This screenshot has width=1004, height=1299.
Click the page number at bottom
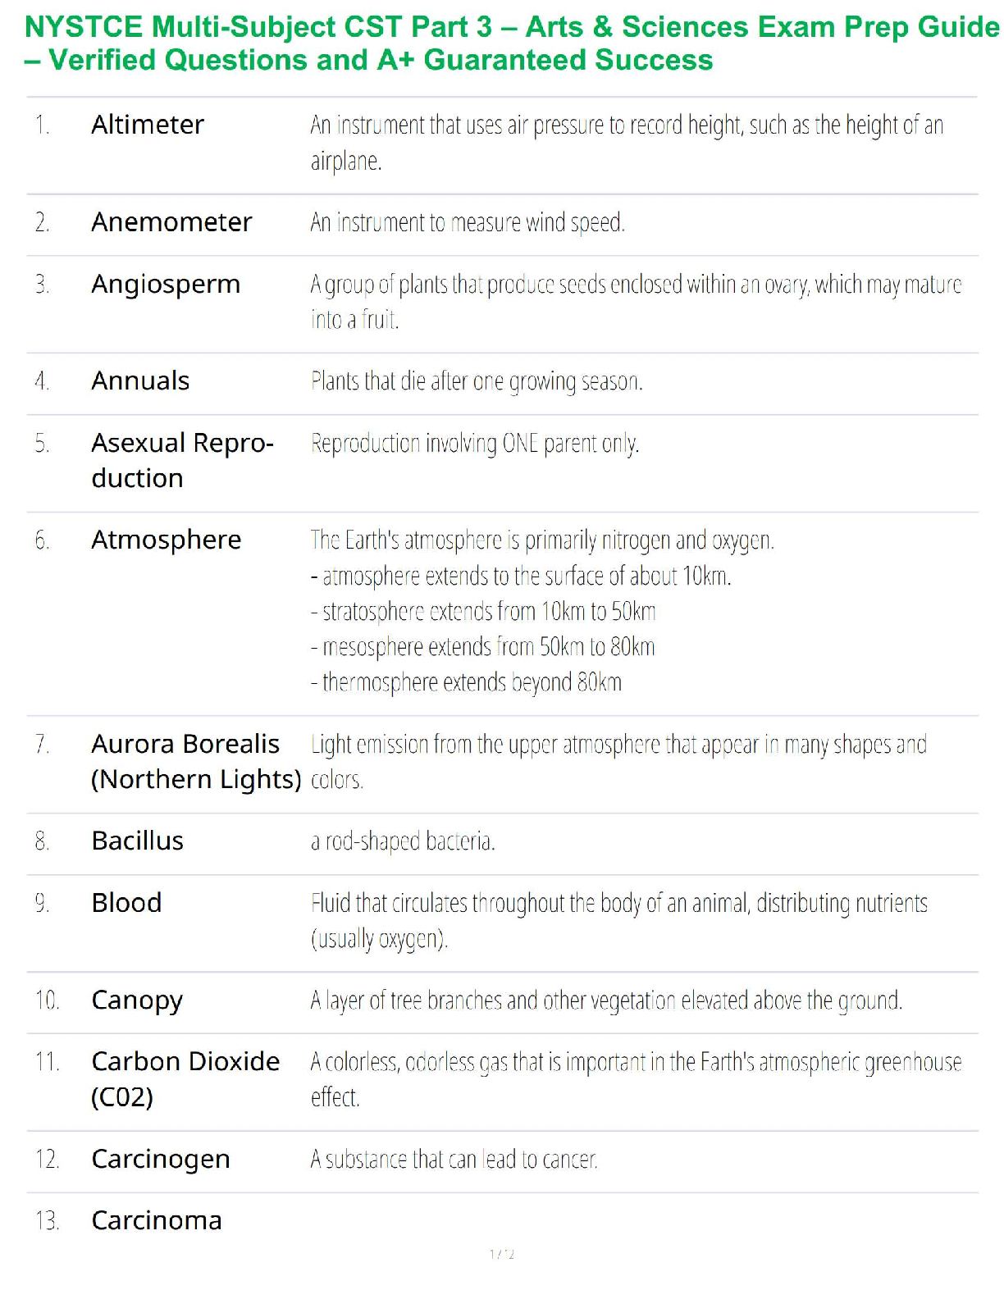point(502,1254)
